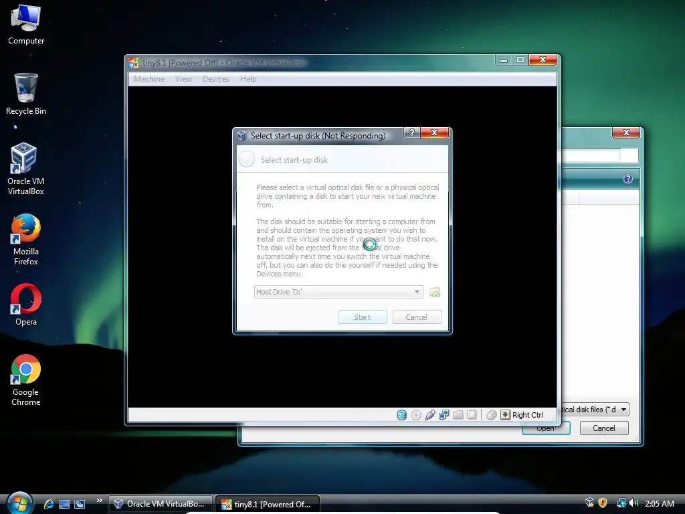Maximize the tiny8.1 VM window
Image resolution: width=685 pixels, height=514 pixels.
(x=520, y=60)
